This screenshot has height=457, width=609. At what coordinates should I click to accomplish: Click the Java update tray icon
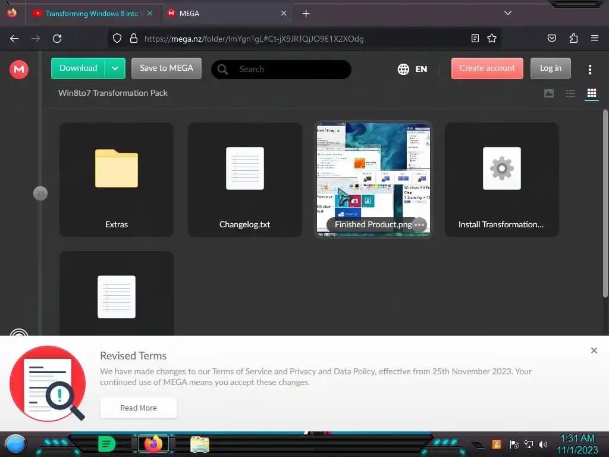tap(496, 444)
